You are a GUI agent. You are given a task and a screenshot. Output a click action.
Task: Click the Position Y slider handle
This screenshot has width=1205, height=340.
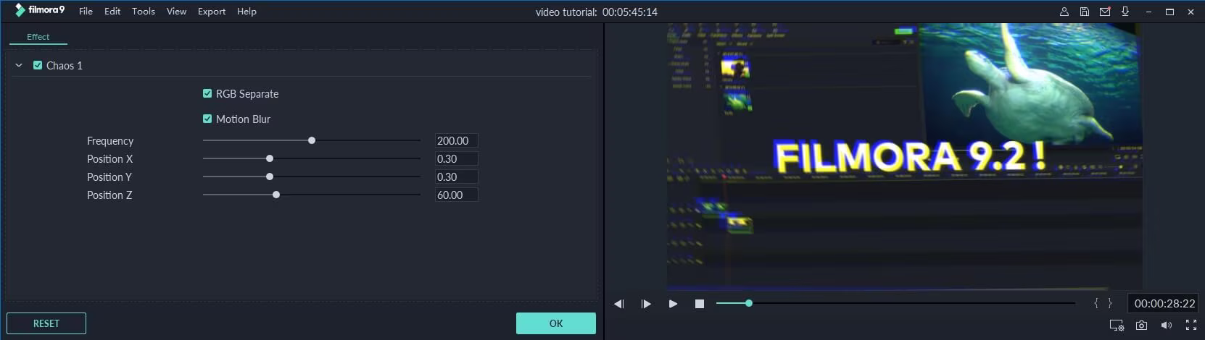click(270, 177)
